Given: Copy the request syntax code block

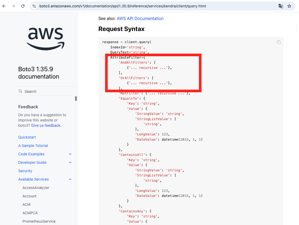Looking at the screenshot, I should pyautogui.click(x=279, y=42).
